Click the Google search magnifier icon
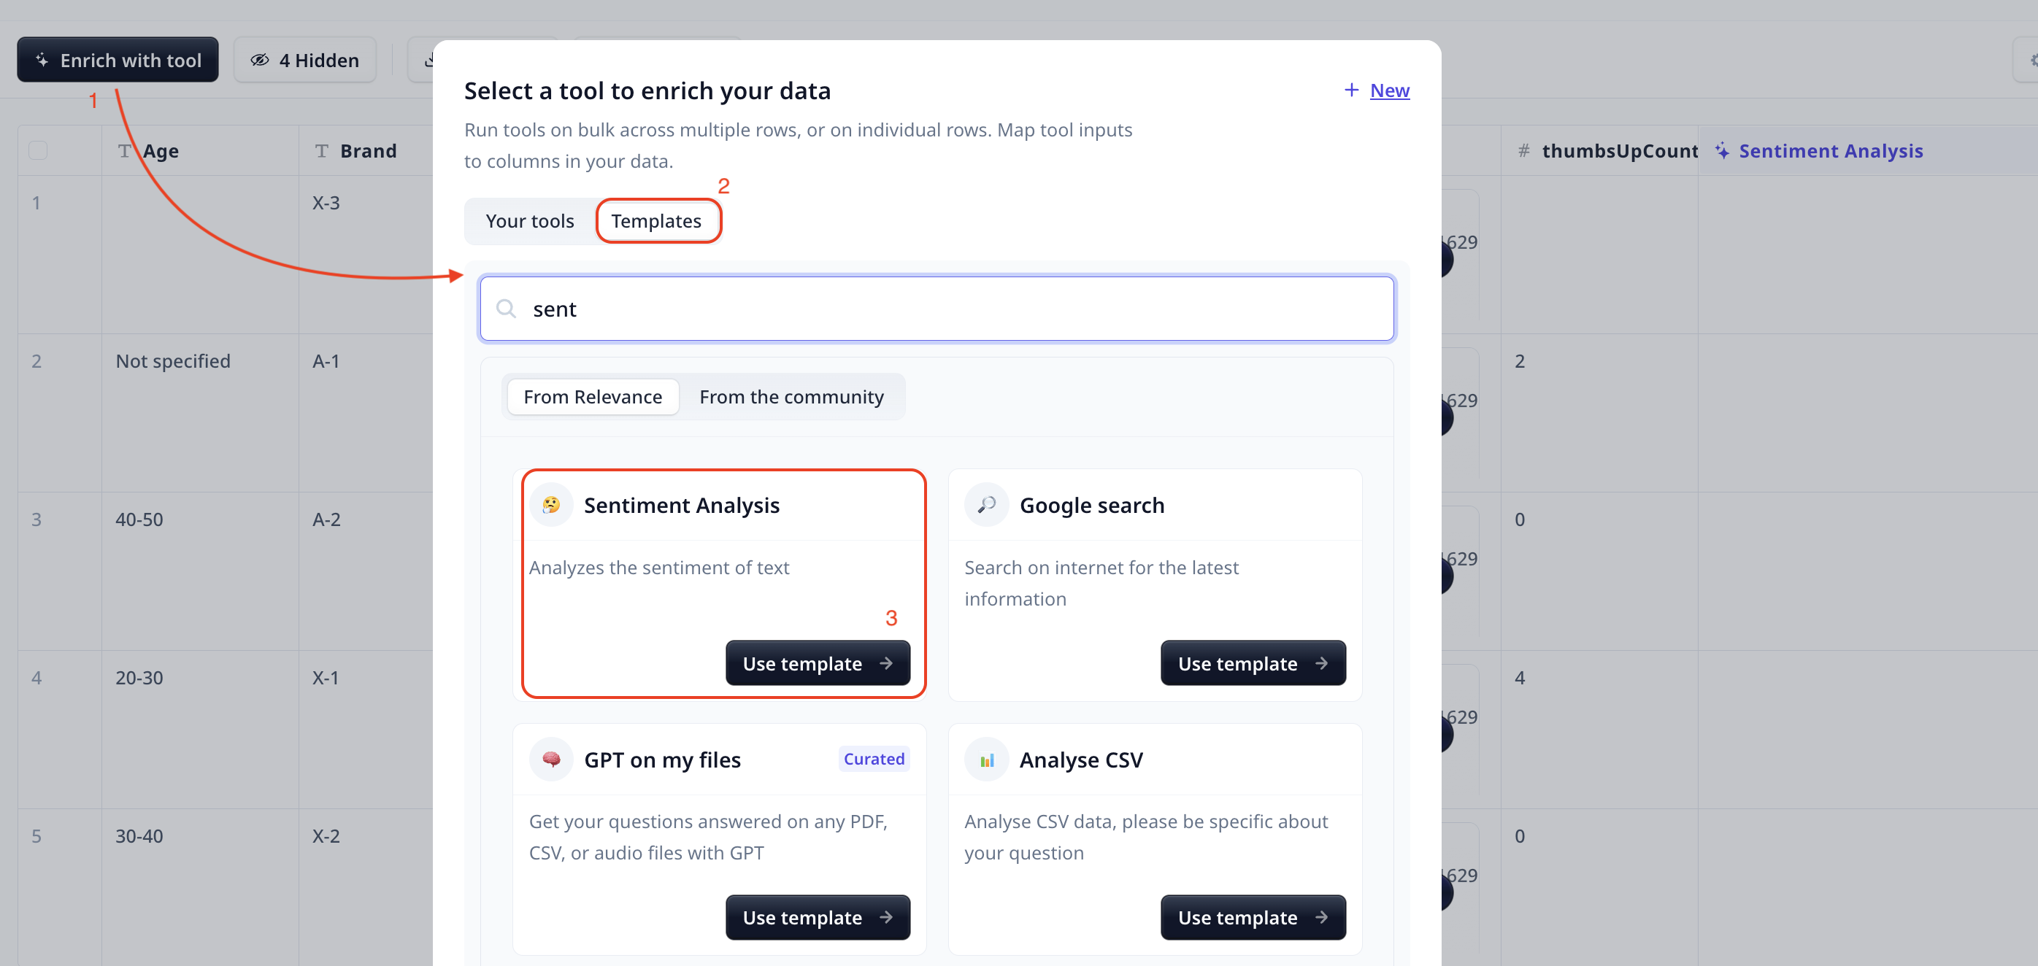The image size is (2038, 966). tap(985, 504)
